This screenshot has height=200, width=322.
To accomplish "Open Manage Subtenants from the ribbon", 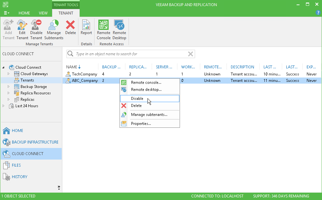I will (54, 30).
